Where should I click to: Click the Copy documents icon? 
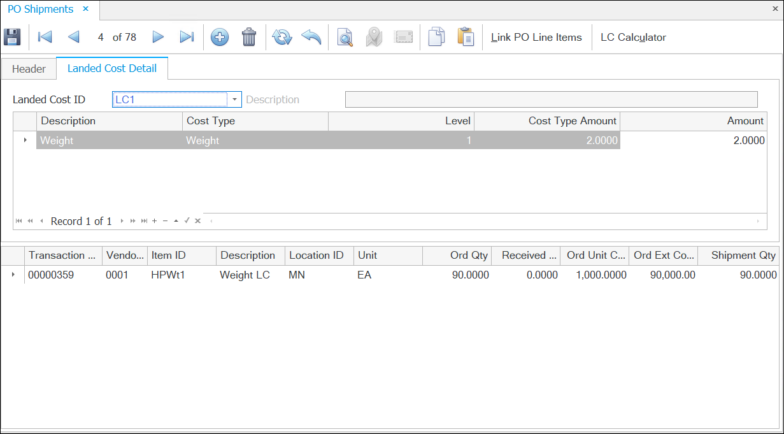[436, 37]
